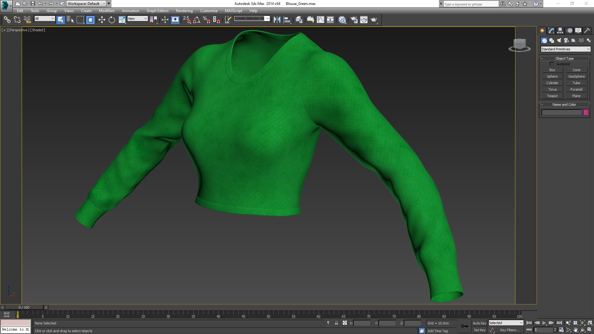Click the Use Pivot Point Center button
The width and height of the screenshot is (594, 334).
point(153,20)
